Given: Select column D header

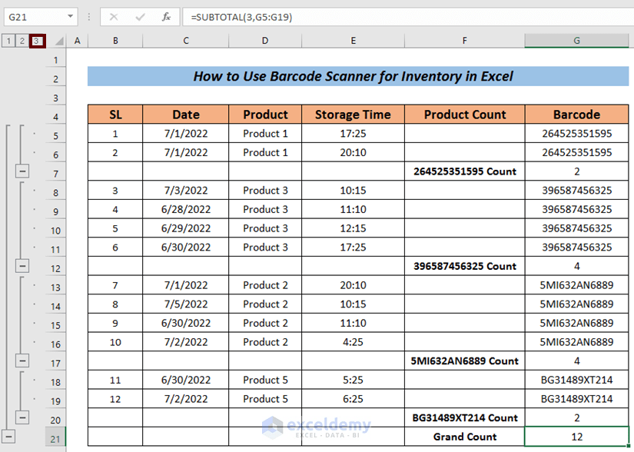Looking at the screenshot, I should 265,41.
